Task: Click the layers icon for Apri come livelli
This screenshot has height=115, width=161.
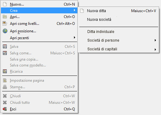Action: click(x=5, y=23)
